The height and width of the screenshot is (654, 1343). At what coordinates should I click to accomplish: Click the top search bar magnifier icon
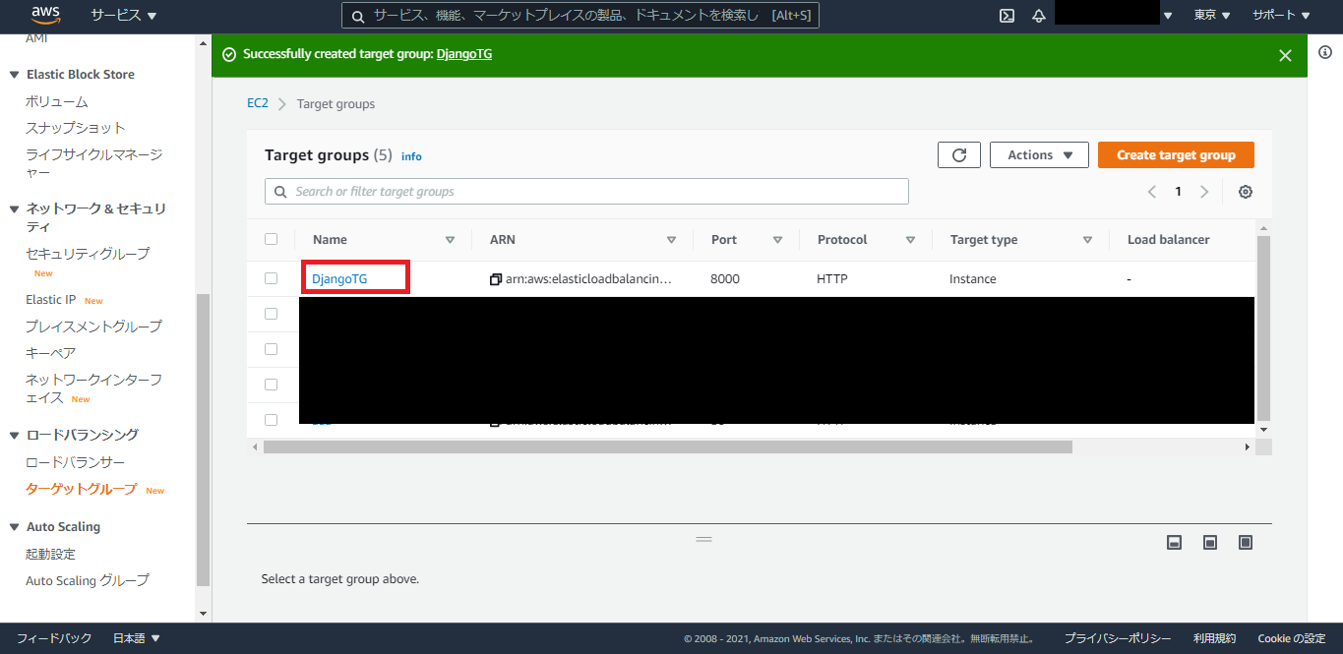coord(357,16)
